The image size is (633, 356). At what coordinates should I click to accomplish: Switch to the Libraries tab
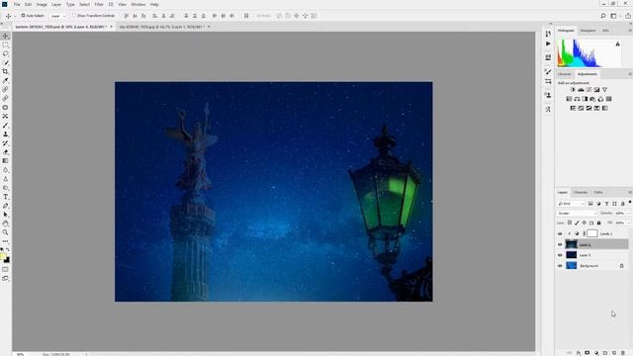tap(565, 74)
